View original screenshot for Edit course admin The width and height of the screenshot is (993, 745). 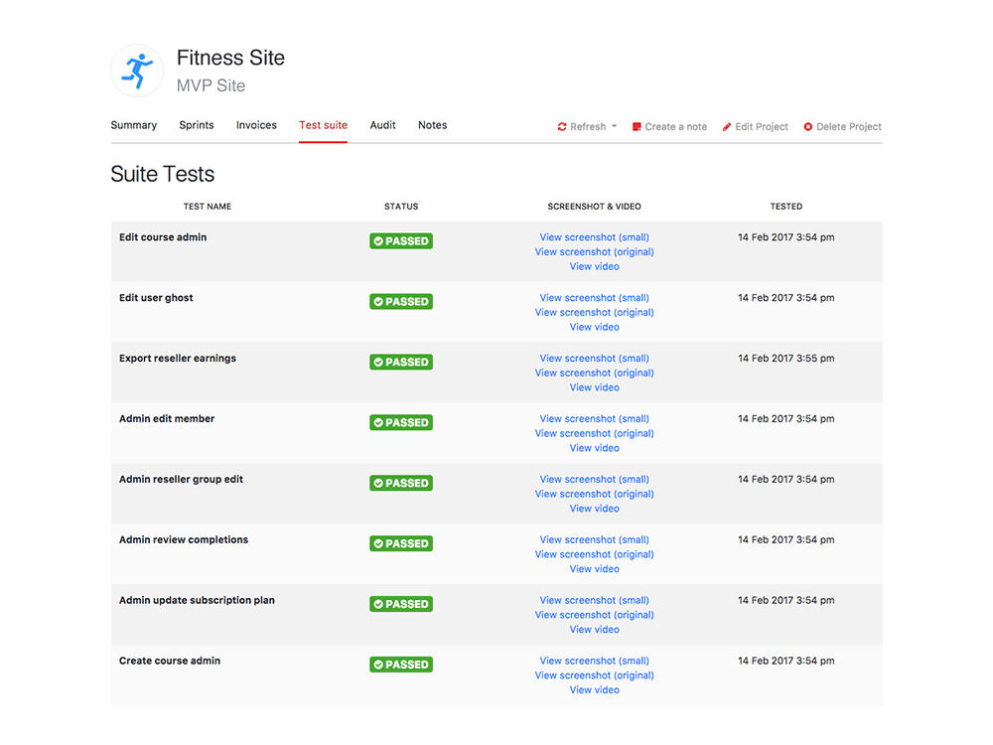(x=594, y=252)
